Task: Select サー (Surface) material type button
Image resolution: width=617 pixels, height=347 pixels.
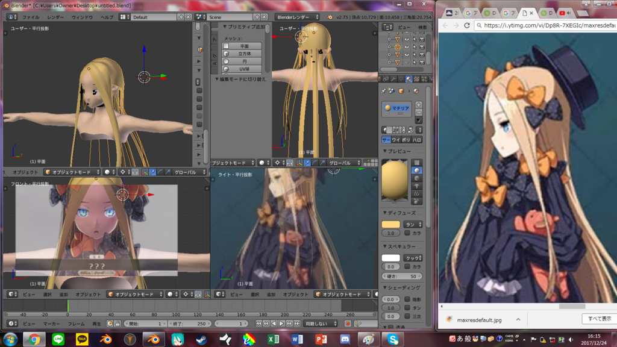Action: pyautogui.click(x=386, y=140)
